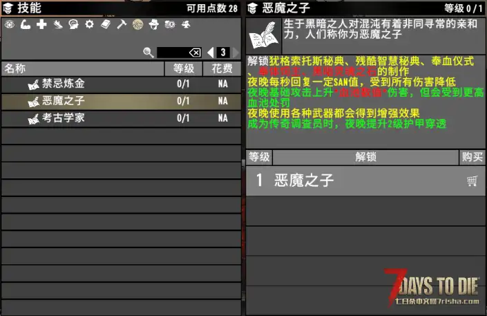Go to previous skill page arrow
This screenshot has width=487, height=316.
pos(211,53)
